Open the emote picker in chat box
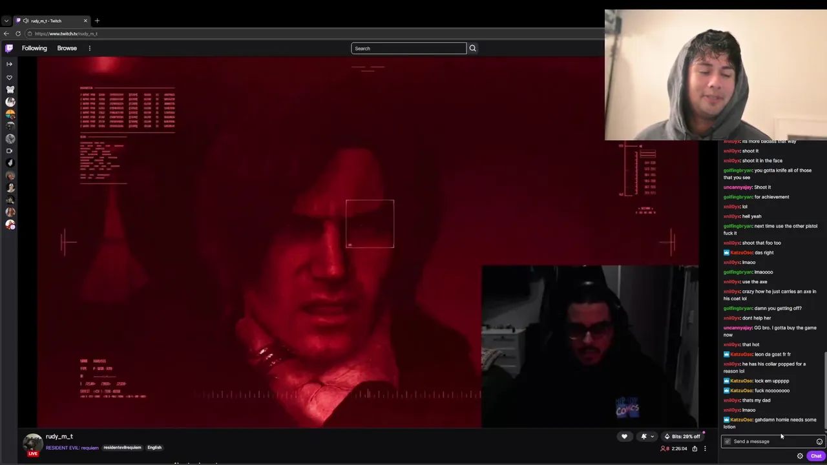The image size is (827, 465). 819,442
